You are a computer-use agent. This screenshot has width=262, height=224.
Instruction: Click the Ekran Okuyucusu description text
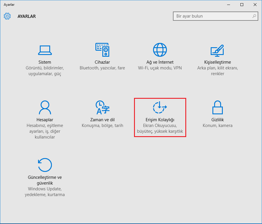point(160,126)
